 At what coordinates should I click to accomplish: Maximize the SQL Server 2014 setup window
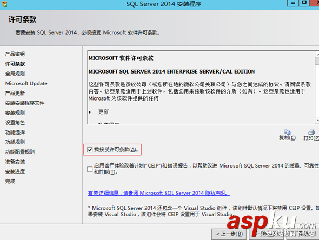click(x=304, y=3)
